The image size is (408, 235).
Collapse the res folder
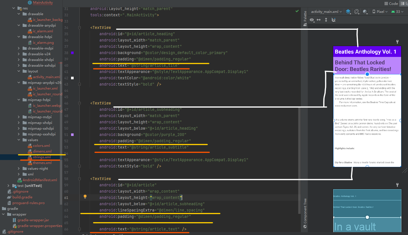point(13,8)
